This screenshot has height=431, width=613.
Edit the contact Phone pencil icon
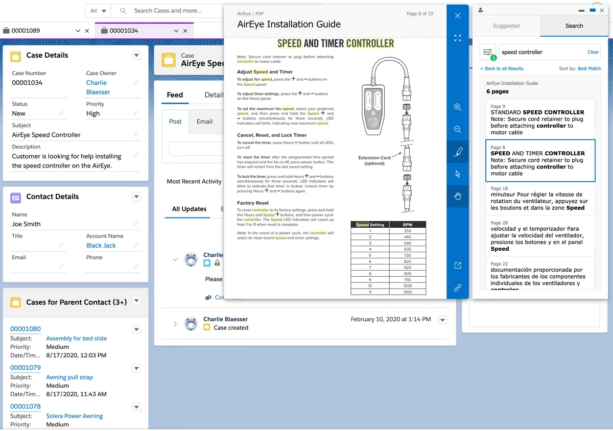click(x=135, y=266)
